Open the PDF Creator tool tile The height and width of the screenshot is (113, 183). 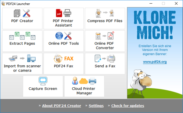(x=22, y=18)
